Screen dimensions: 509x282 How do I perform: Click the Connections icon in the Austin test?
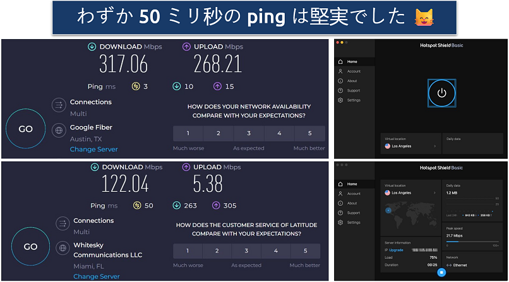tap(58, 106)
